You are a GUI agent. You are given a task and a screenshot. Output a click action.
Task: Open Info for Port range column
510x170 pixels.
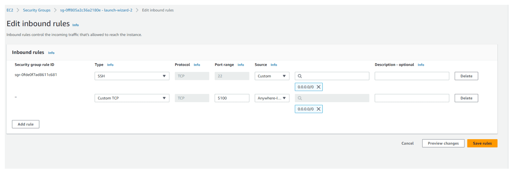tap(241, 65)
